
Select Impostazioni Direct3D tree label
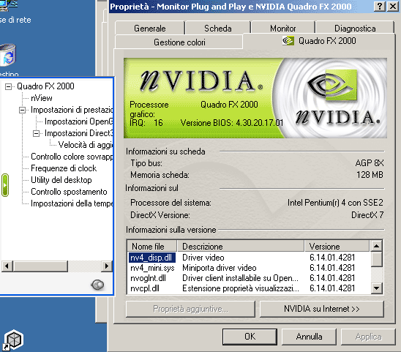pyautogui.click(x=78, y=133)
